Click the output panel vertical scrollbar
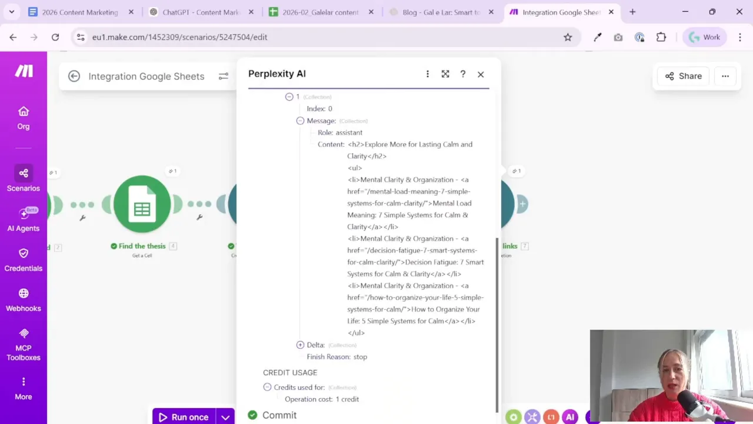Viewport: 753px width, 424px height. click(x=497, y=324)
